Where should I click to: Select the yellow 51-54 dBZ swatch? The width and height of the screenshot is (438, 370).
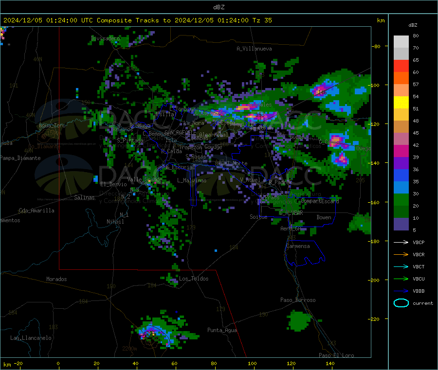coord(401,103)
